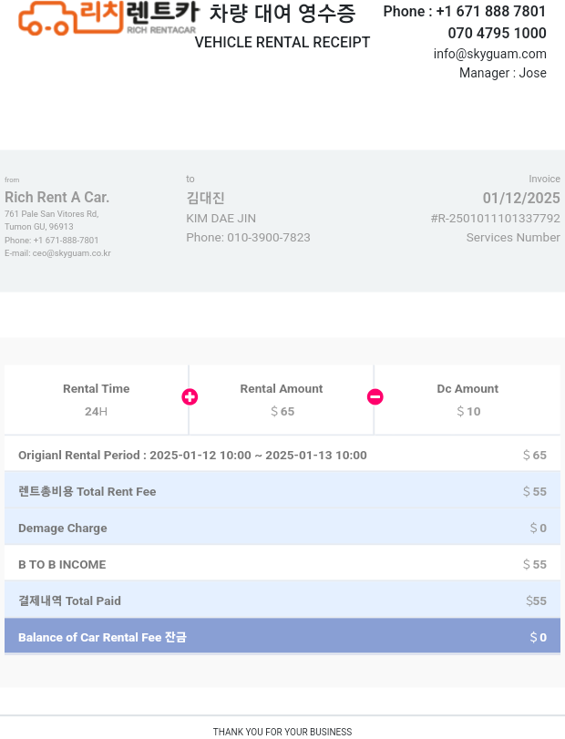Select invoice number #R-2501011101337792
Image resolution: width=565 pixels, height=739 pixels.
tap(495, 218)
